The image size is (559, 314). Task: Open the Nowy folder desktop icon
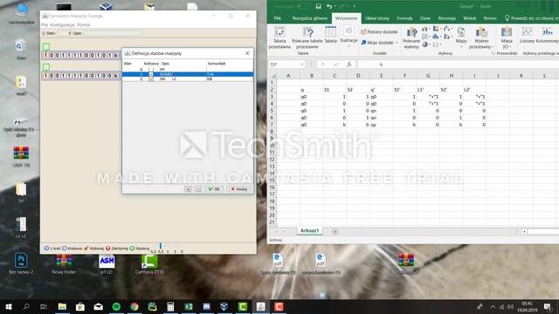tap(64, 263)
